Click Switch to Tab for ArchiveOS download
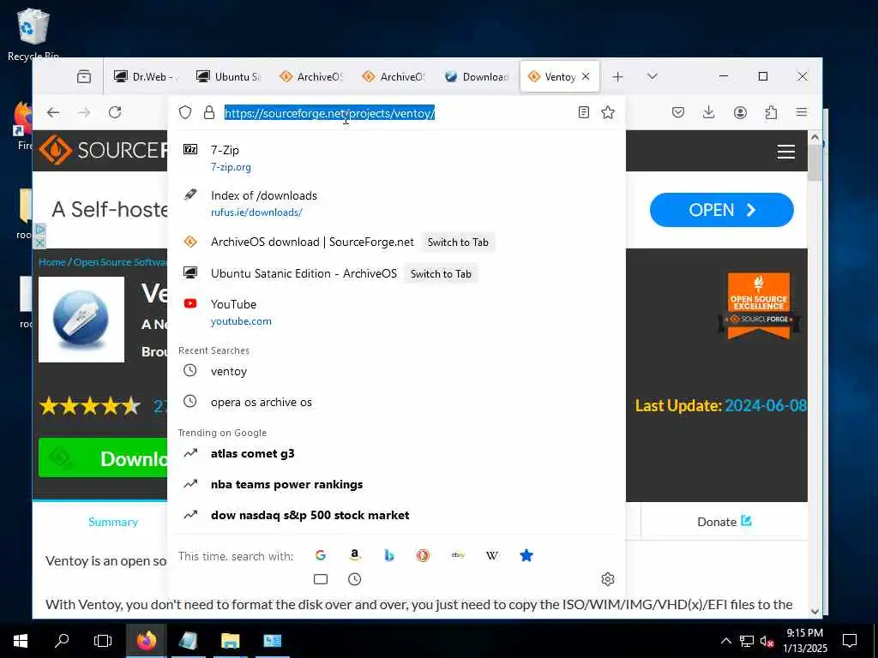This screenshot has height=658, width=878. pos(458,242)
